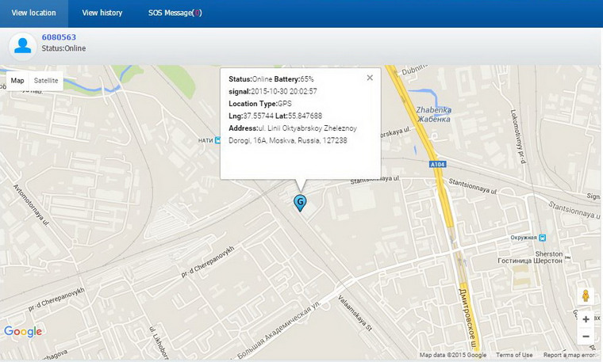Click the Battery:65% value in popup
The width and height of the screenshot is (603, 362).
[x=294, y=79]
